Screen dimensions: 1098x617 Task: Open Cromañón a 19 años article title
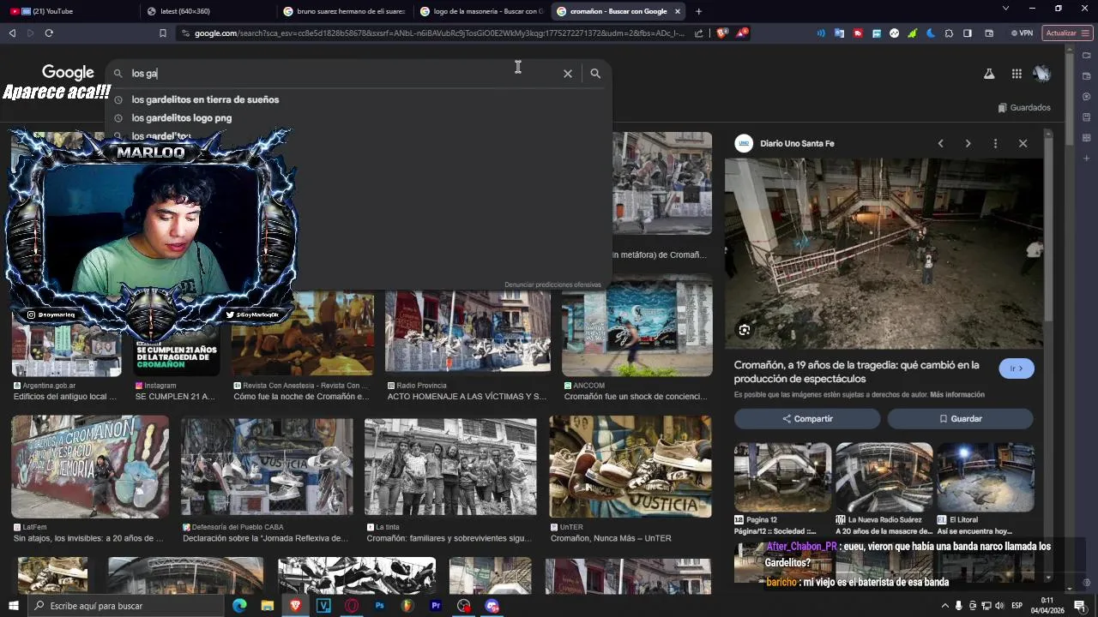click(x=856, y=372)
